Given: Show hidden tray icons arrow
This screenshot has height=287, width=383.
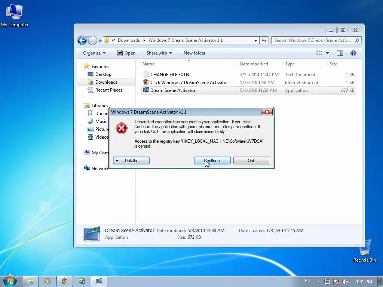Looking at the screenshot, I should (318, 282).
